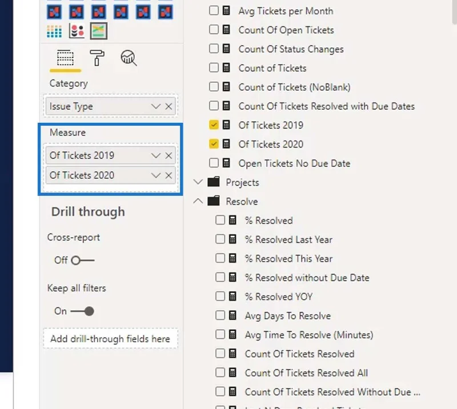Remove Of Tickets 2020 from Measure well
Image resolution: width=457 pixels, height=409 pixels.
coord(169,175)
